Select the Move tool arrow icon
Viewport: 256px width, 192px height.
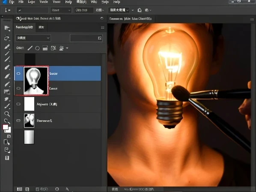tap(7, 28)
